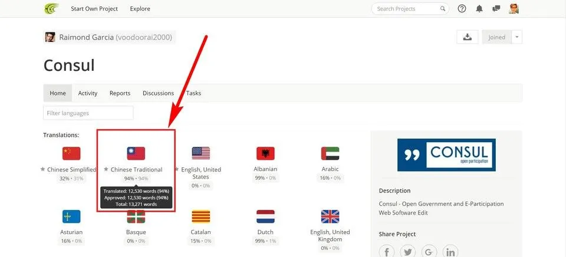The height and width of the screenshot is (257, 566).
Task: Open the Explore link
Action: 140,9
